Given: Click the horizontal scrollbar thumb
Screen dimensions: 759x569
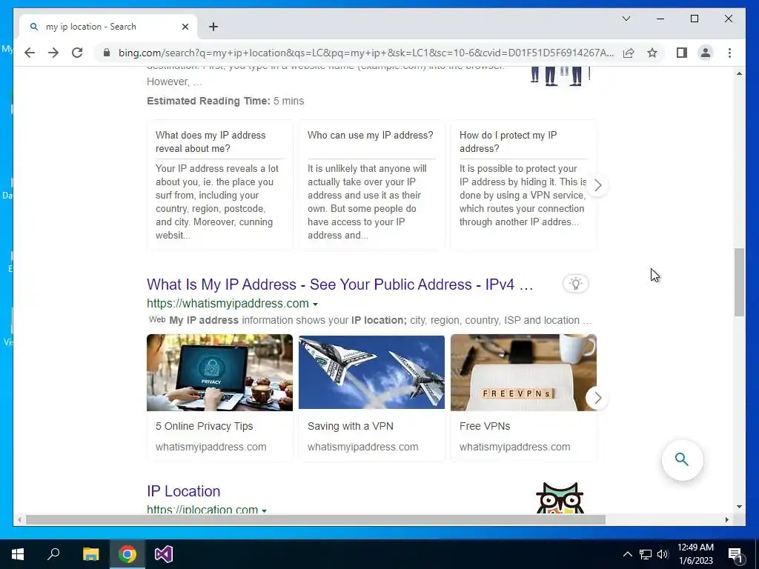Looking at the screenshot, I should pos(316,519).
